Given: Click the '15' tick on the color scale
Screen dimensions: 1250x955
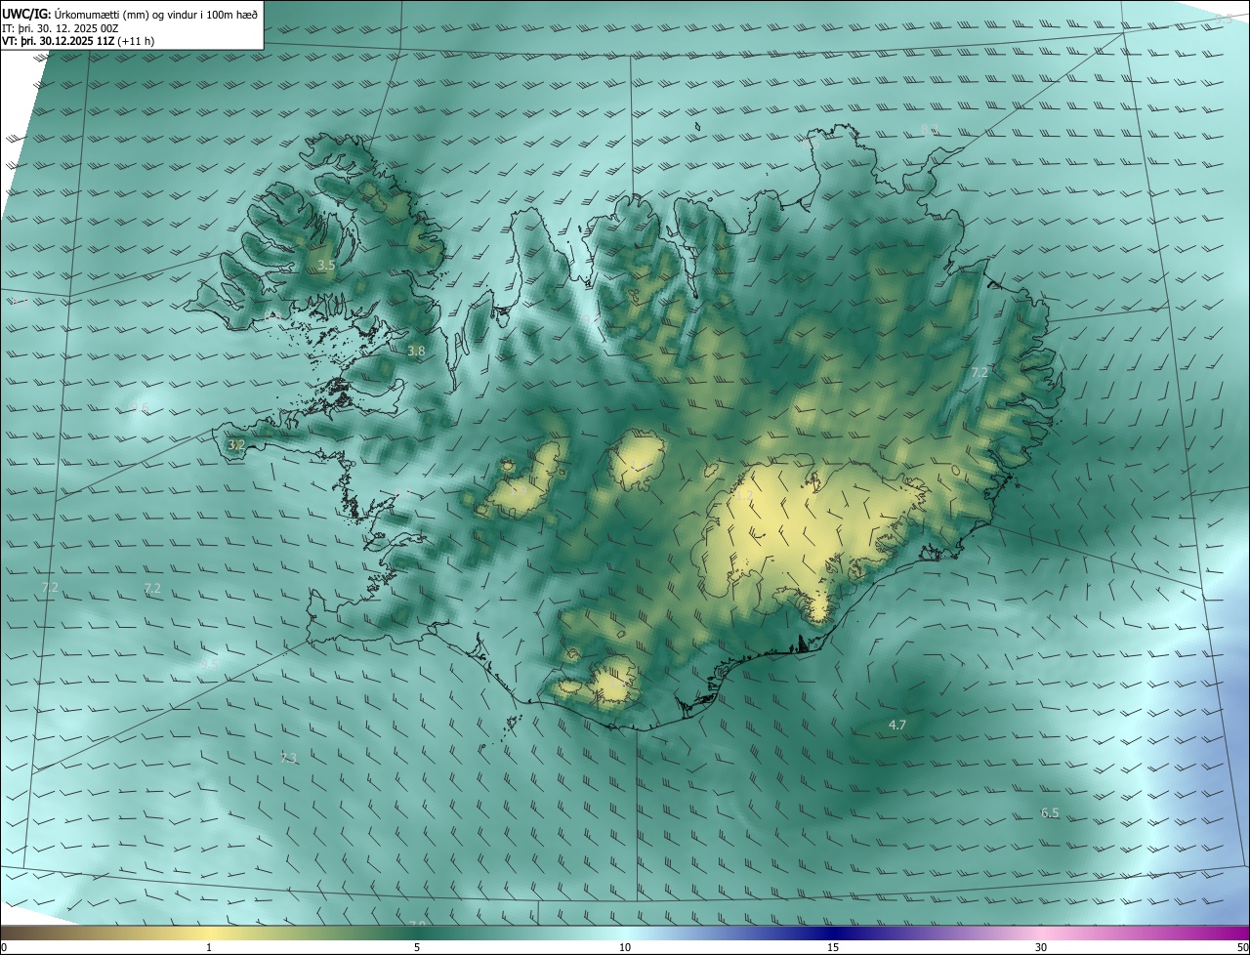Looking at the screenshot, I should [833, 947].
